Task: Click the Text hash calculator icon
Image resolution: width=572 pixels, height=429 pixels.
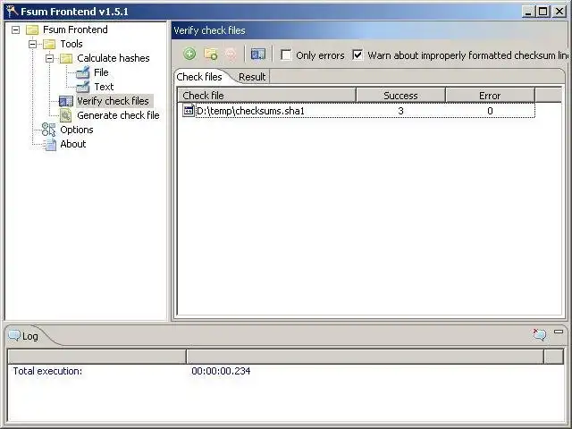Action: [83, 87]
